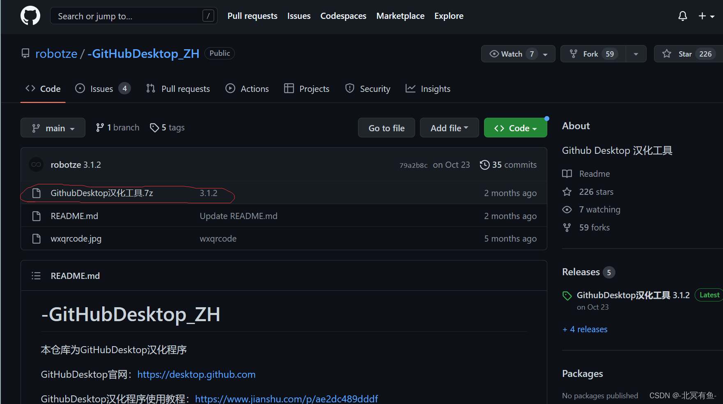723x404 pixels.
Task: Open Readme link in About sidebar
Action: point(594,174)
